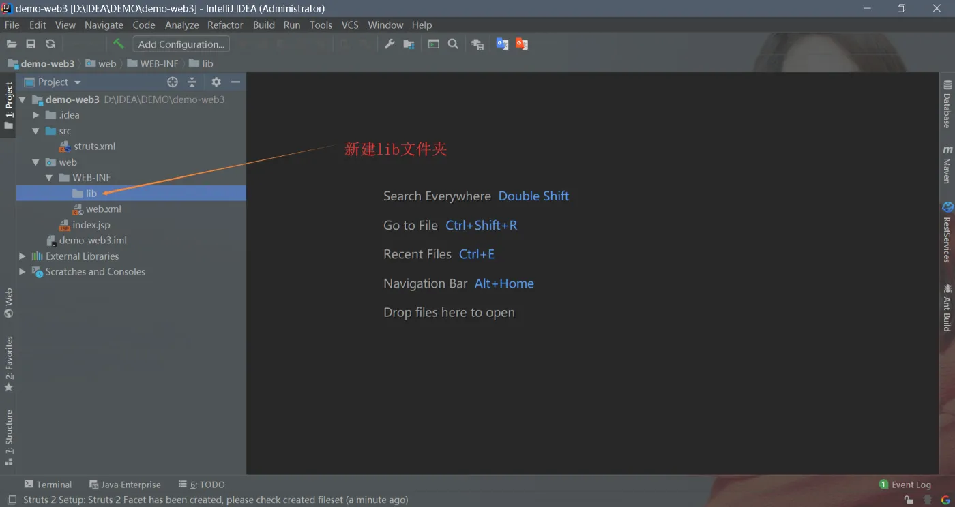This screenshot has height=507, width=955.
Task: Open the Help menu
Action: click(x=422, y=25)
